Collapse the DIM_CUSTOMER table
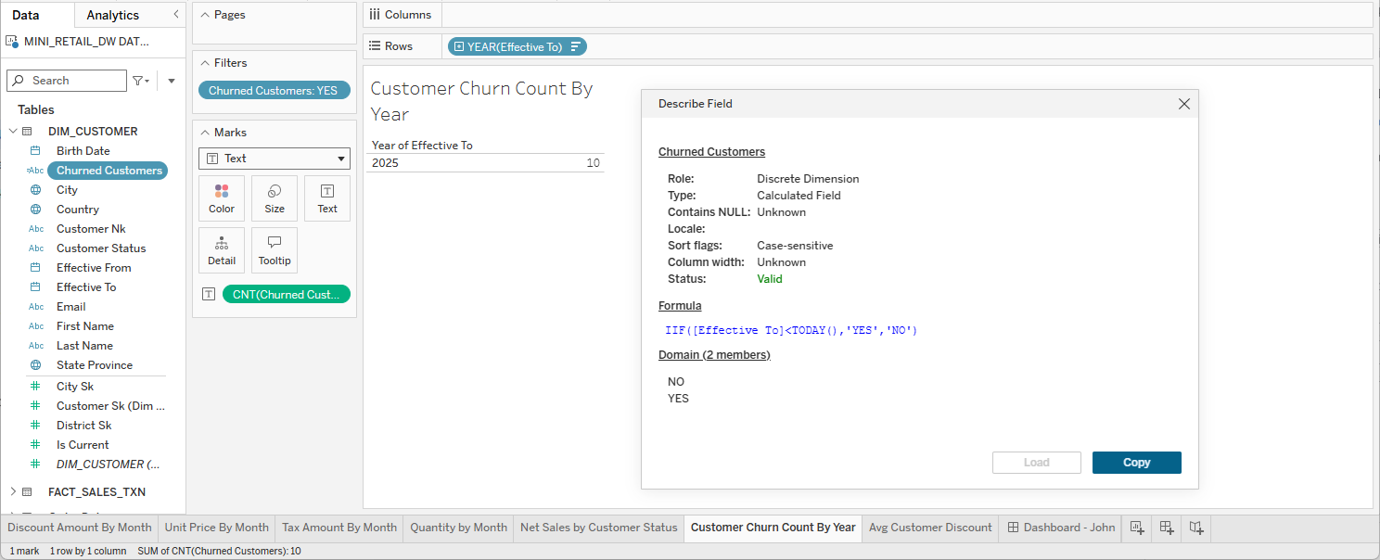Viewport: 1380px width, 560px height. point(12,132)
